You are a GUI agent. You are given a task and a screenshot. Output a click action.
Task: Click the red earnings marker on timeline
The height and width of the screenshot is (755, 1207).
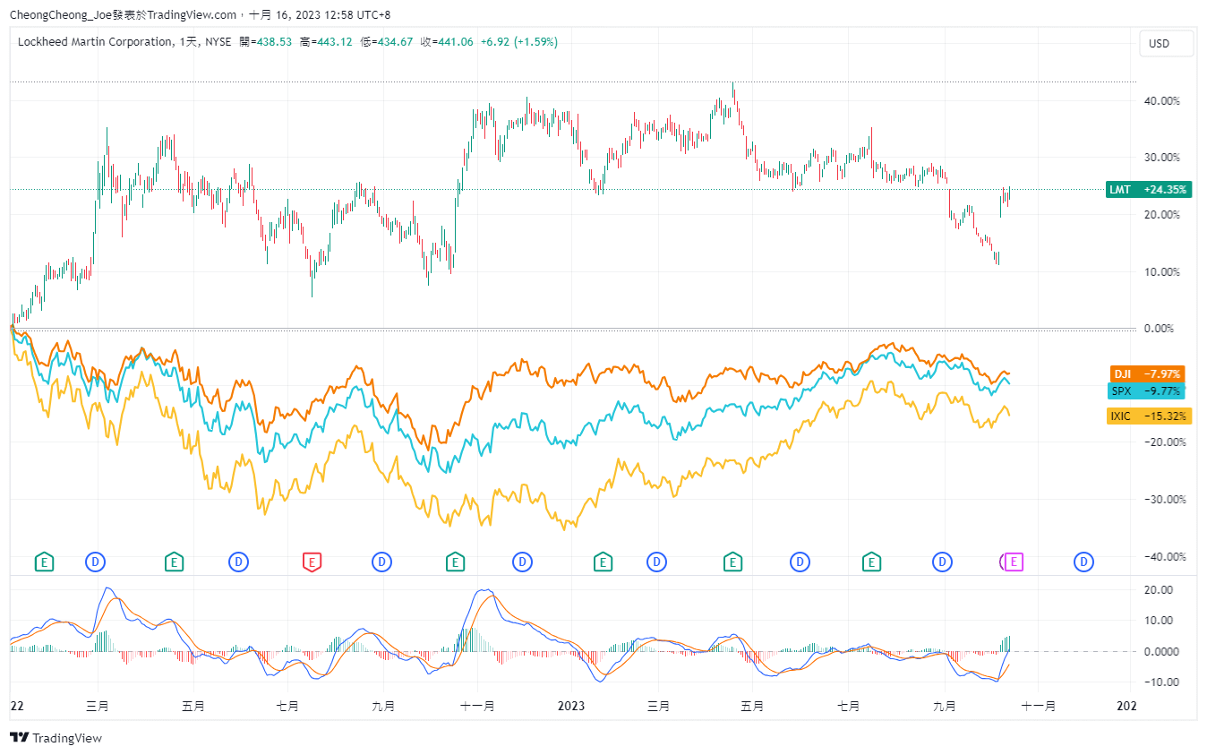coord(311,562)
